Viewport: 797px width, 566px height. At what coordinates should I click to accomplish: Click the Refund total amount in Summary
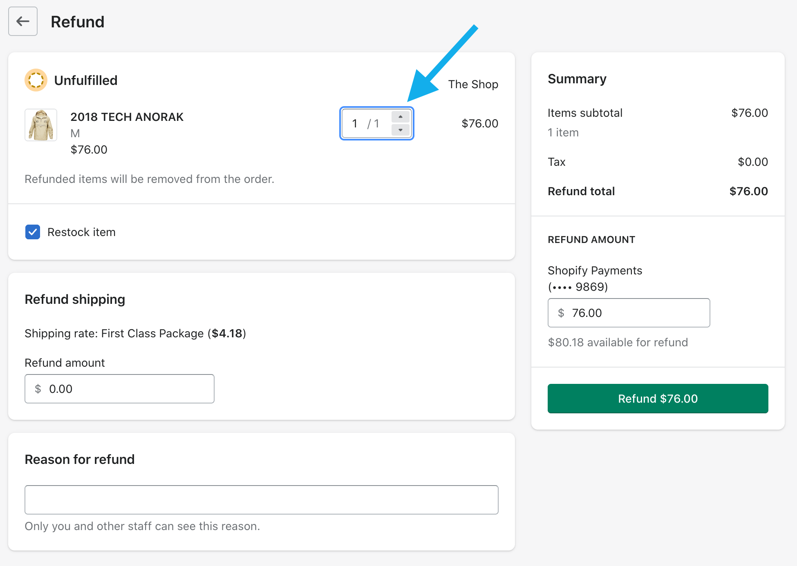[x=748, y=191]
